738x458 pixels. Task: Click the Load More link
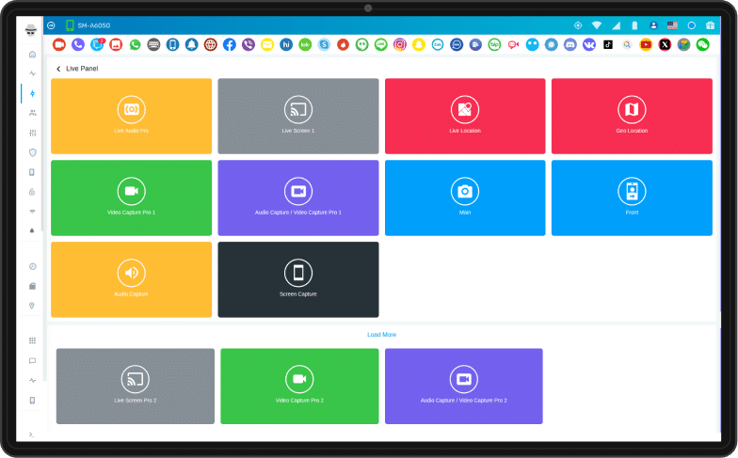point(381,335)
